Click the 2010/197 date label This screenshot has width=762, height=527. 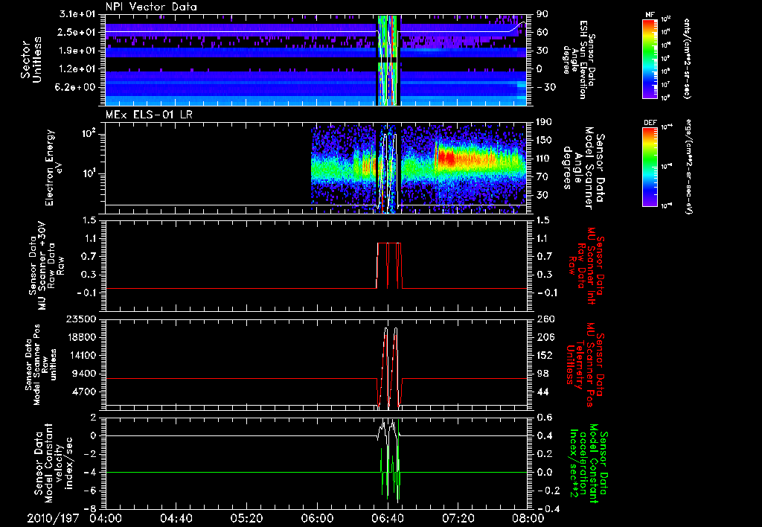pyautogui.click(x=53, y=518)
